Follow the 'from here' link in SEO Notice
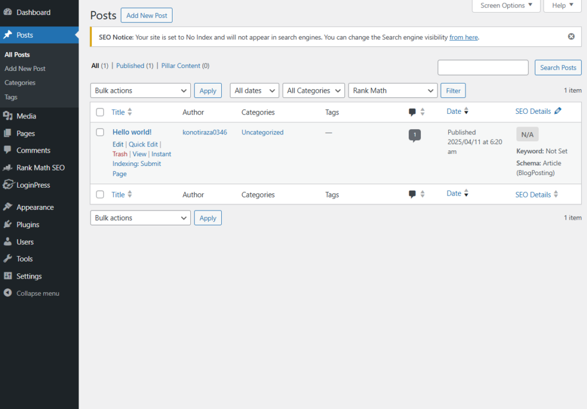This screenshot has width=587, height=409. tap(463, 37)
